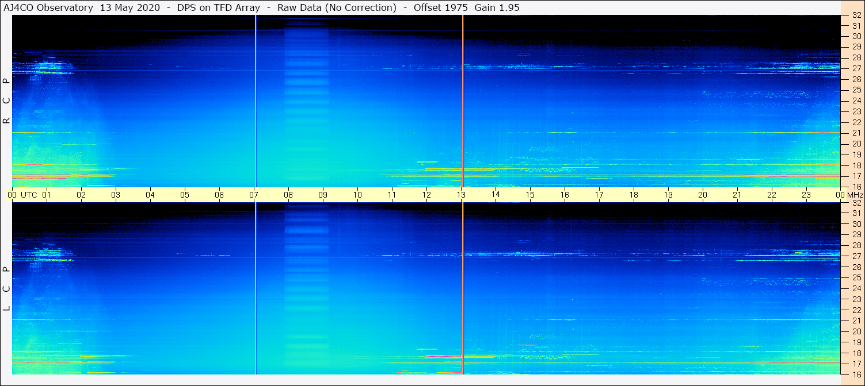The width and height of the screenshot is (865, 386).
Task: Select the 03 hour tick label
Action: 116,195
